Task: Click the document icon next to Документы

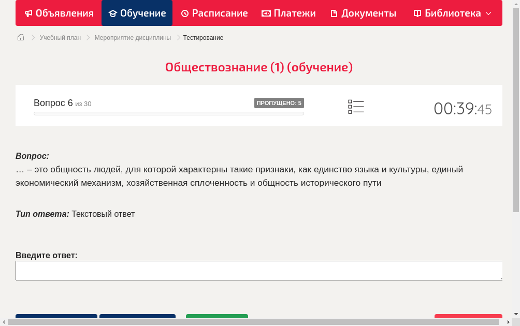Action: pos(335,13)
